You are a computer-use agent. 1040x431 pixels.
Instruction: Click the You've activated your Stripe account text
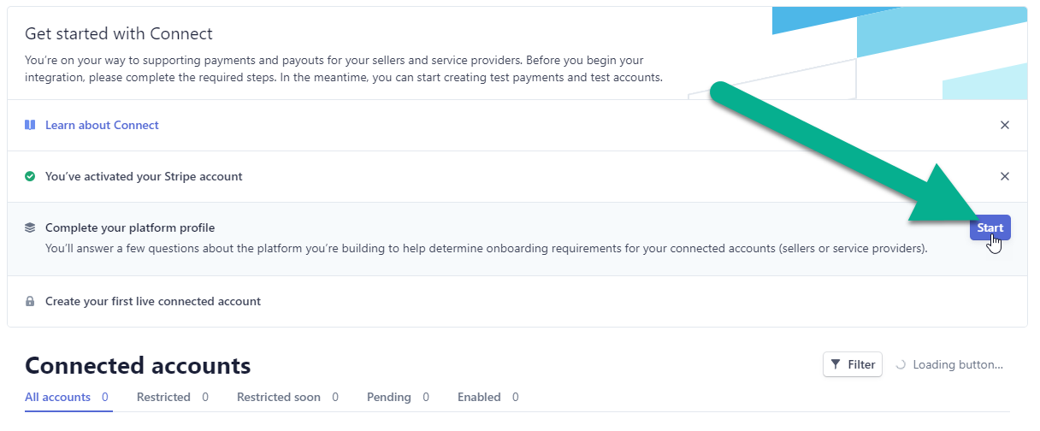pyautogui.click(x=144, y=176)
